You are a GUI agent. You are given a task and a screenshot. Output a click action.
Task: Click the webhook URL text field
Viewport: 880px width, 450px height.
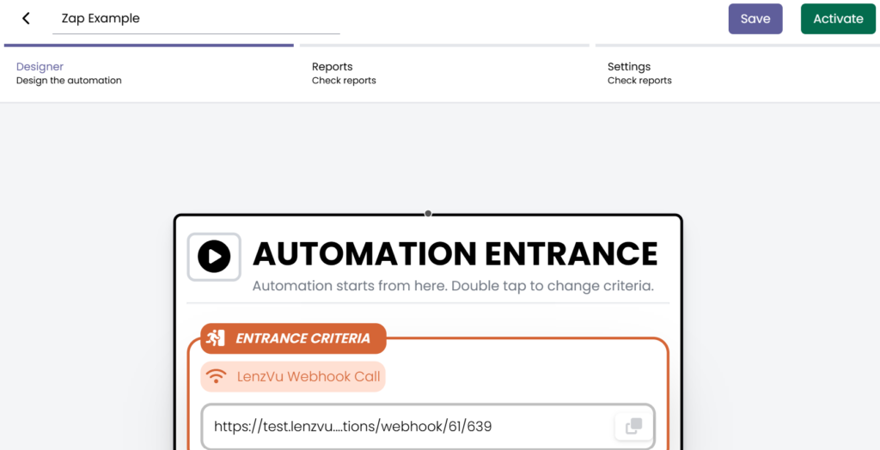[x=404, y=426]
